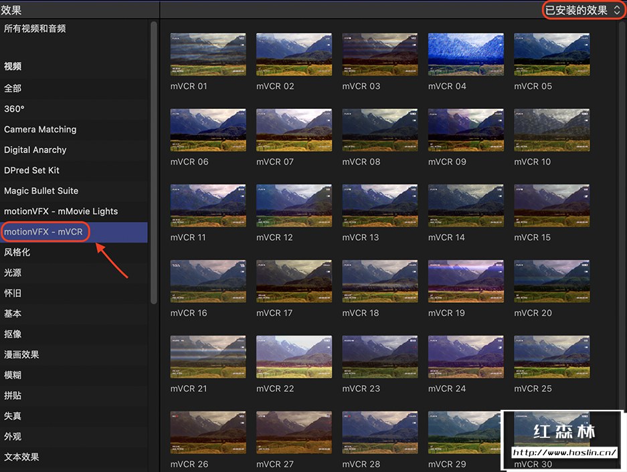Viewport: 627px width, 472px height.
Task: Select the mVCR 13 effect thumbnail
Action: pyautogui.click(x=380, y=205)
